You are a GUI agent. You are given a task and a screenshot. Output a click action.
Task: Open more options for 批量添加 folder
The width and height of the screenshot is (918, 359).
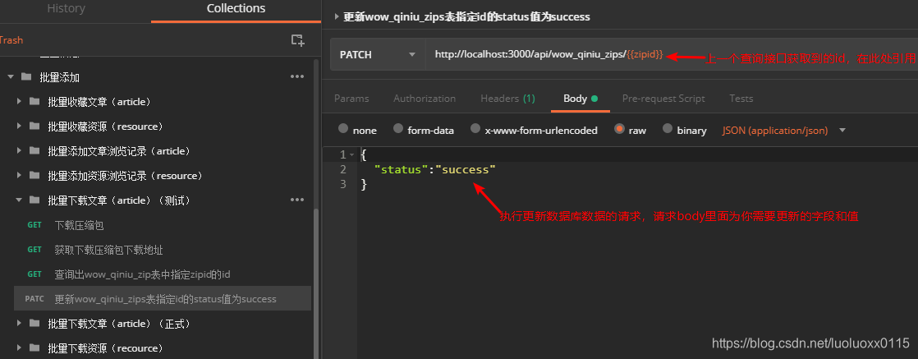(297, 76)
